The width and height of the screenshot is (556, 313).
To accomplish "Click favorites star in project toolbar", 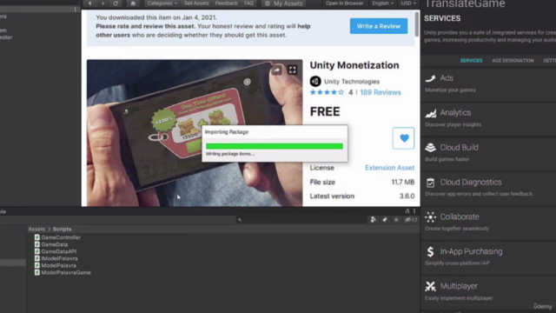I will tap(396, 220).
